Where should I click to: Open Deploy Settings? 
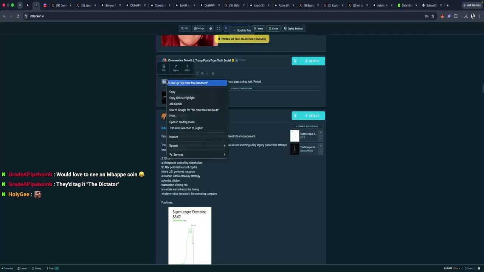click(x=293, y=28)
